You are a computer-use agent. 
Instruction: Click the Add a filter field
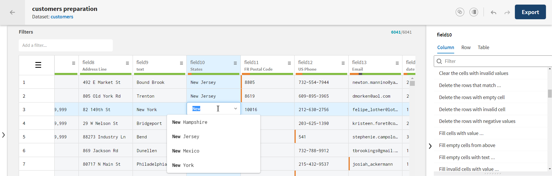(x=66, y=45)
